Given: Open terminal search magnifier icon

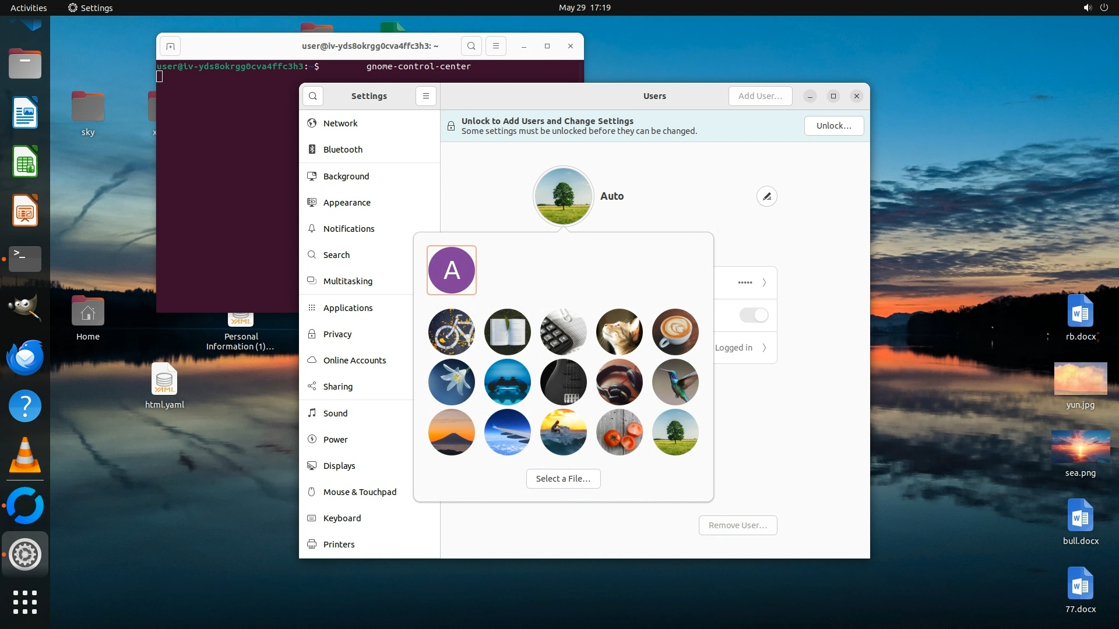Looking at the screenshot, I should [x=471, y=46].
